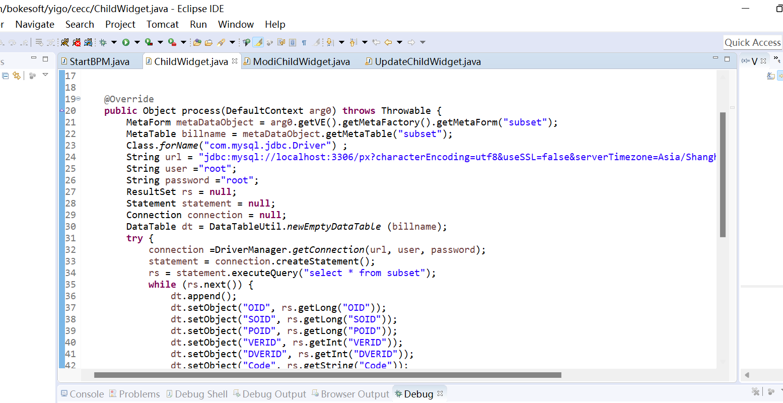Restart Tomcat with the third cat icon
Image resolution: width=783 pixels, height=403 pixels.
pos(88,42)
